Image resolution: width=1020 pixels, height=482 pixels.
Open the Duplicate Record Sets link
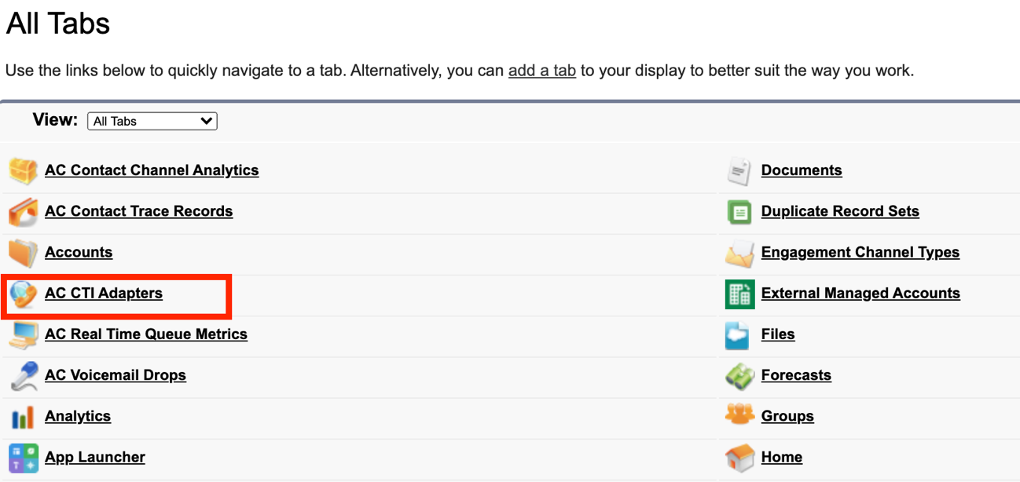[x=840, y=211]
